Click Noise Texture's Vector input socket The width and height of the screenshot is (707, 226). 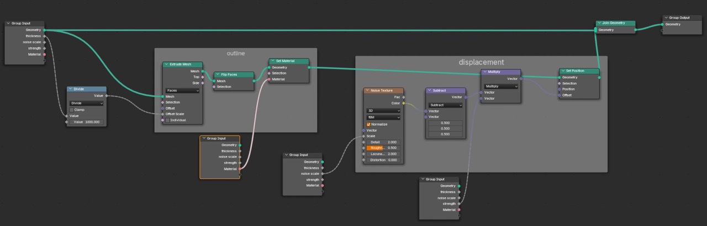point(363,130)
